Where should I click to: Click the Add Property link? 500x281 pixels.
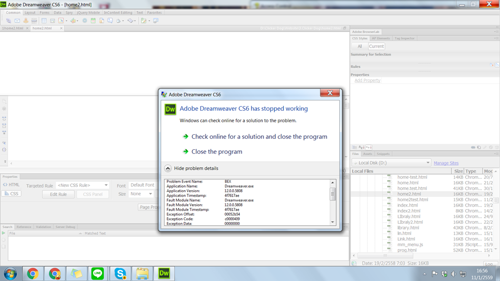tap(367, 80)
